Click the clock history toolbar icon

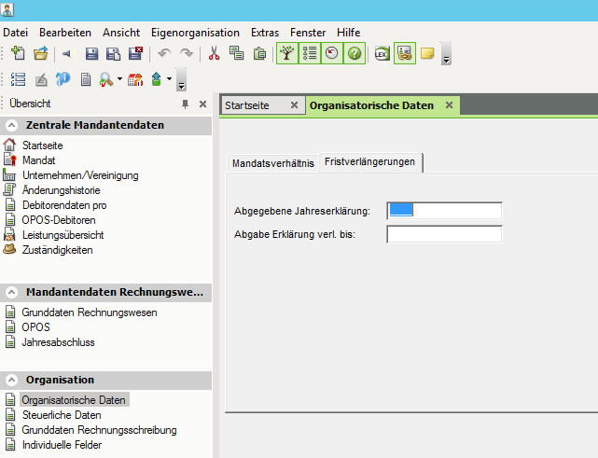332,54
